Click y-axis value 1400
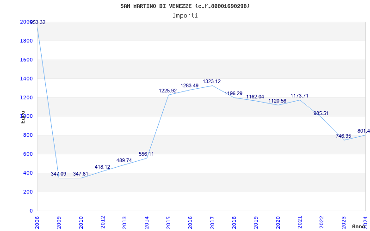Viewport: 370px width, 231px height. (26, 79)
